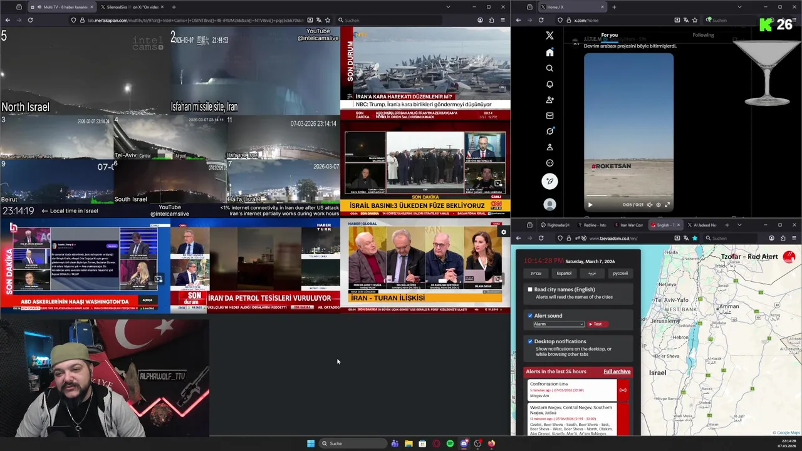Open Explore search icon in X sidebar

click(549, 68)
